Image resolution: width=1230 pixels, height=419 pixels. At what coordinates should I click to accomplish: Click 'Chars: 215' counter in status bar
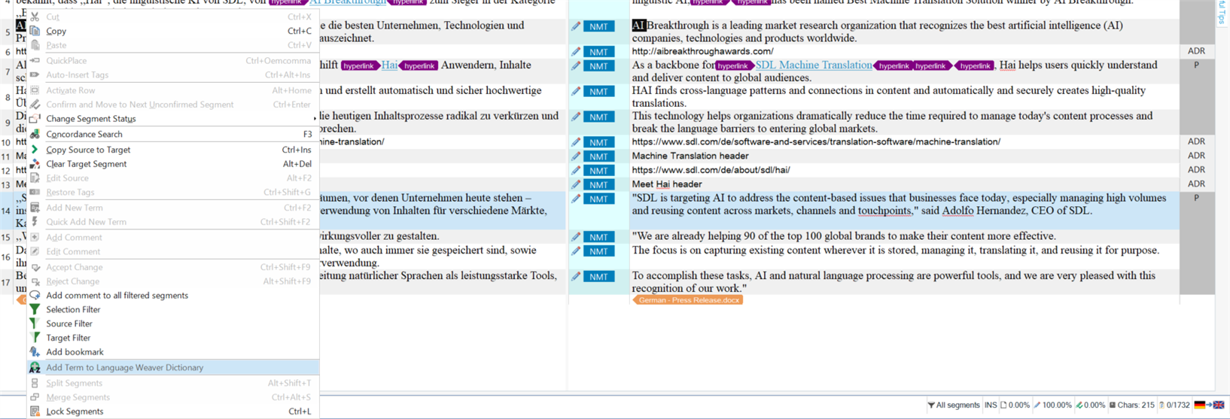pos(1131,405)
